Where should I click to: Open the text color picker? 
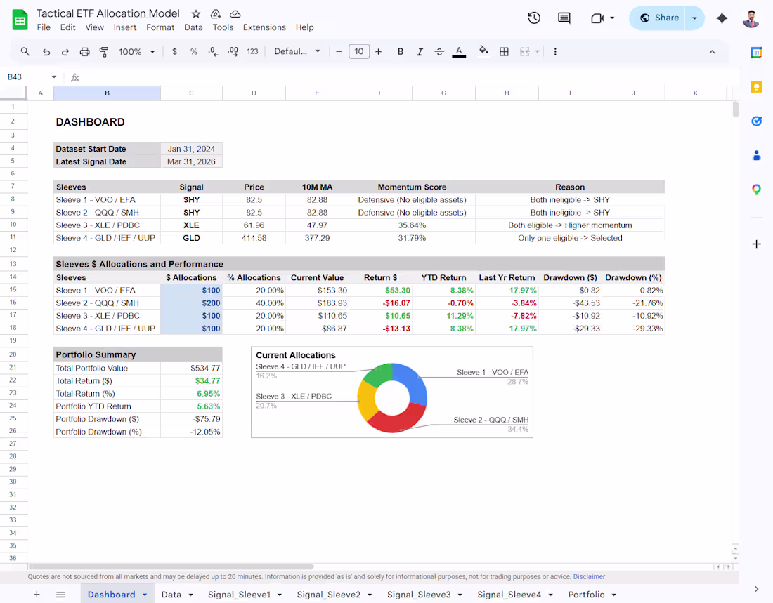[x=458, y=51]
